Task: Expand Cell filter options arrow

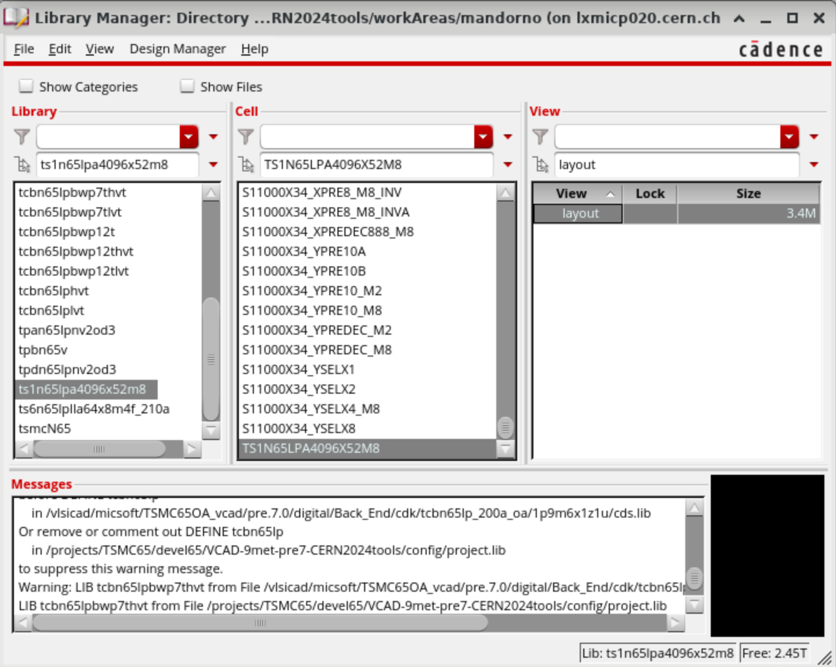Action: point(508,137)
